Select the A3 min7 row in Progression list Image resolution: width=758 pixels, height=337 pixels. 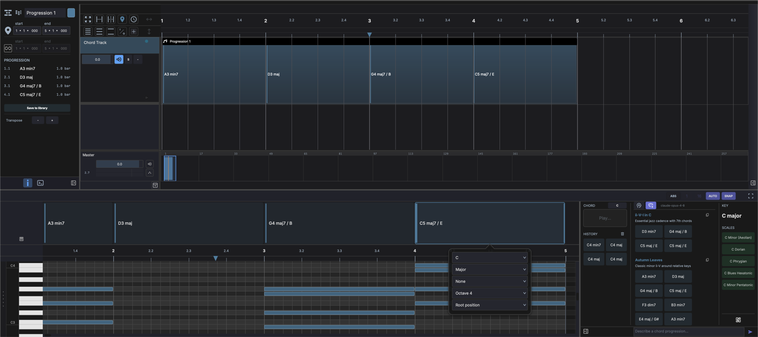[x=37, y=68]
